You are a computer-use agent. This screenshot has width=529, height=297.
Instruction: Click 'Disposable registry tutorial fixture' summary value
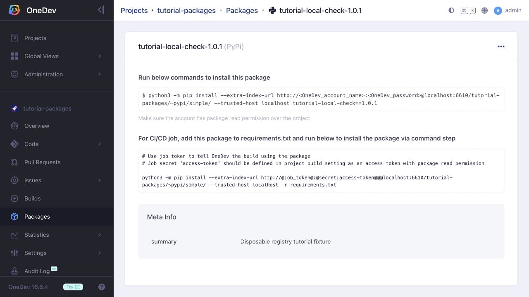coord(286,242)
